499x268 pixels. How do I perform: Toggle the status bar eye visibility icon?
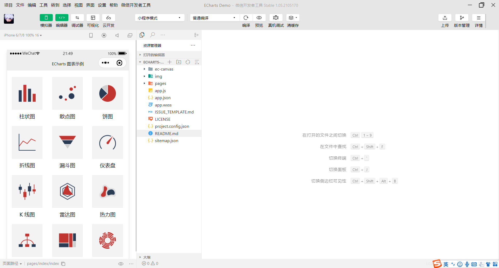point(121,264)
